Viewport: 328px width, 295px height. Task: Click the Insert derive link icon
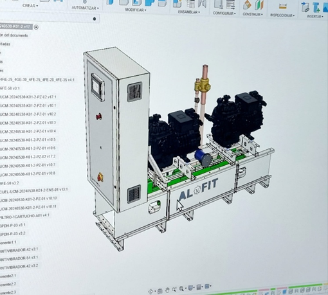pos(305,7)
